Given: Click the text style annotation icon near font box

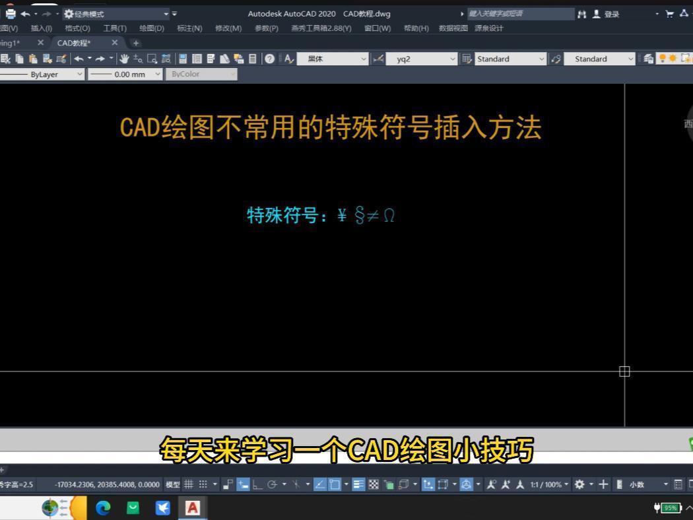Looking at the screenshot, I should [289, 59].
